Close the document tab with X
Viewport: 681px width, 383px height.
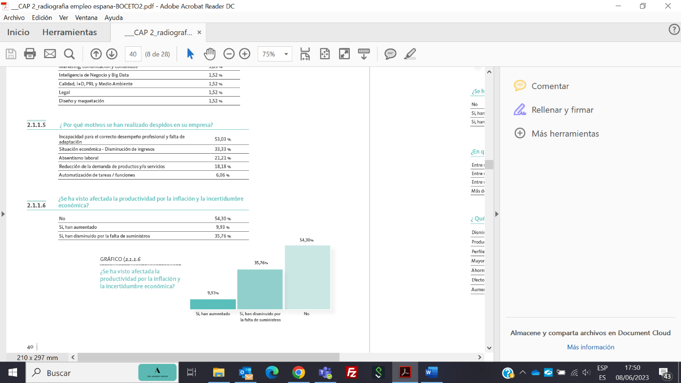(x=199, y=32)
